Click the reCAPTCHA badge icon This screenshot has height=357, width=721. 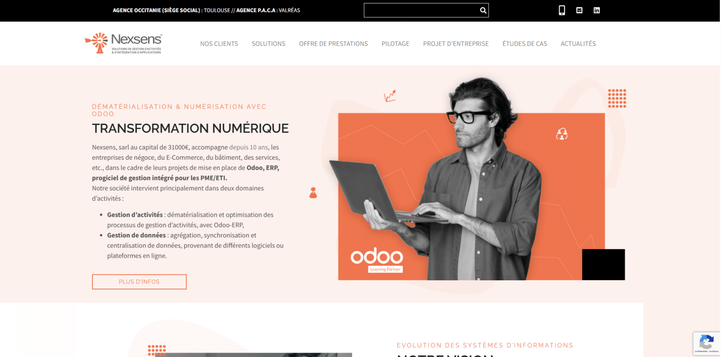pos(706,343)
